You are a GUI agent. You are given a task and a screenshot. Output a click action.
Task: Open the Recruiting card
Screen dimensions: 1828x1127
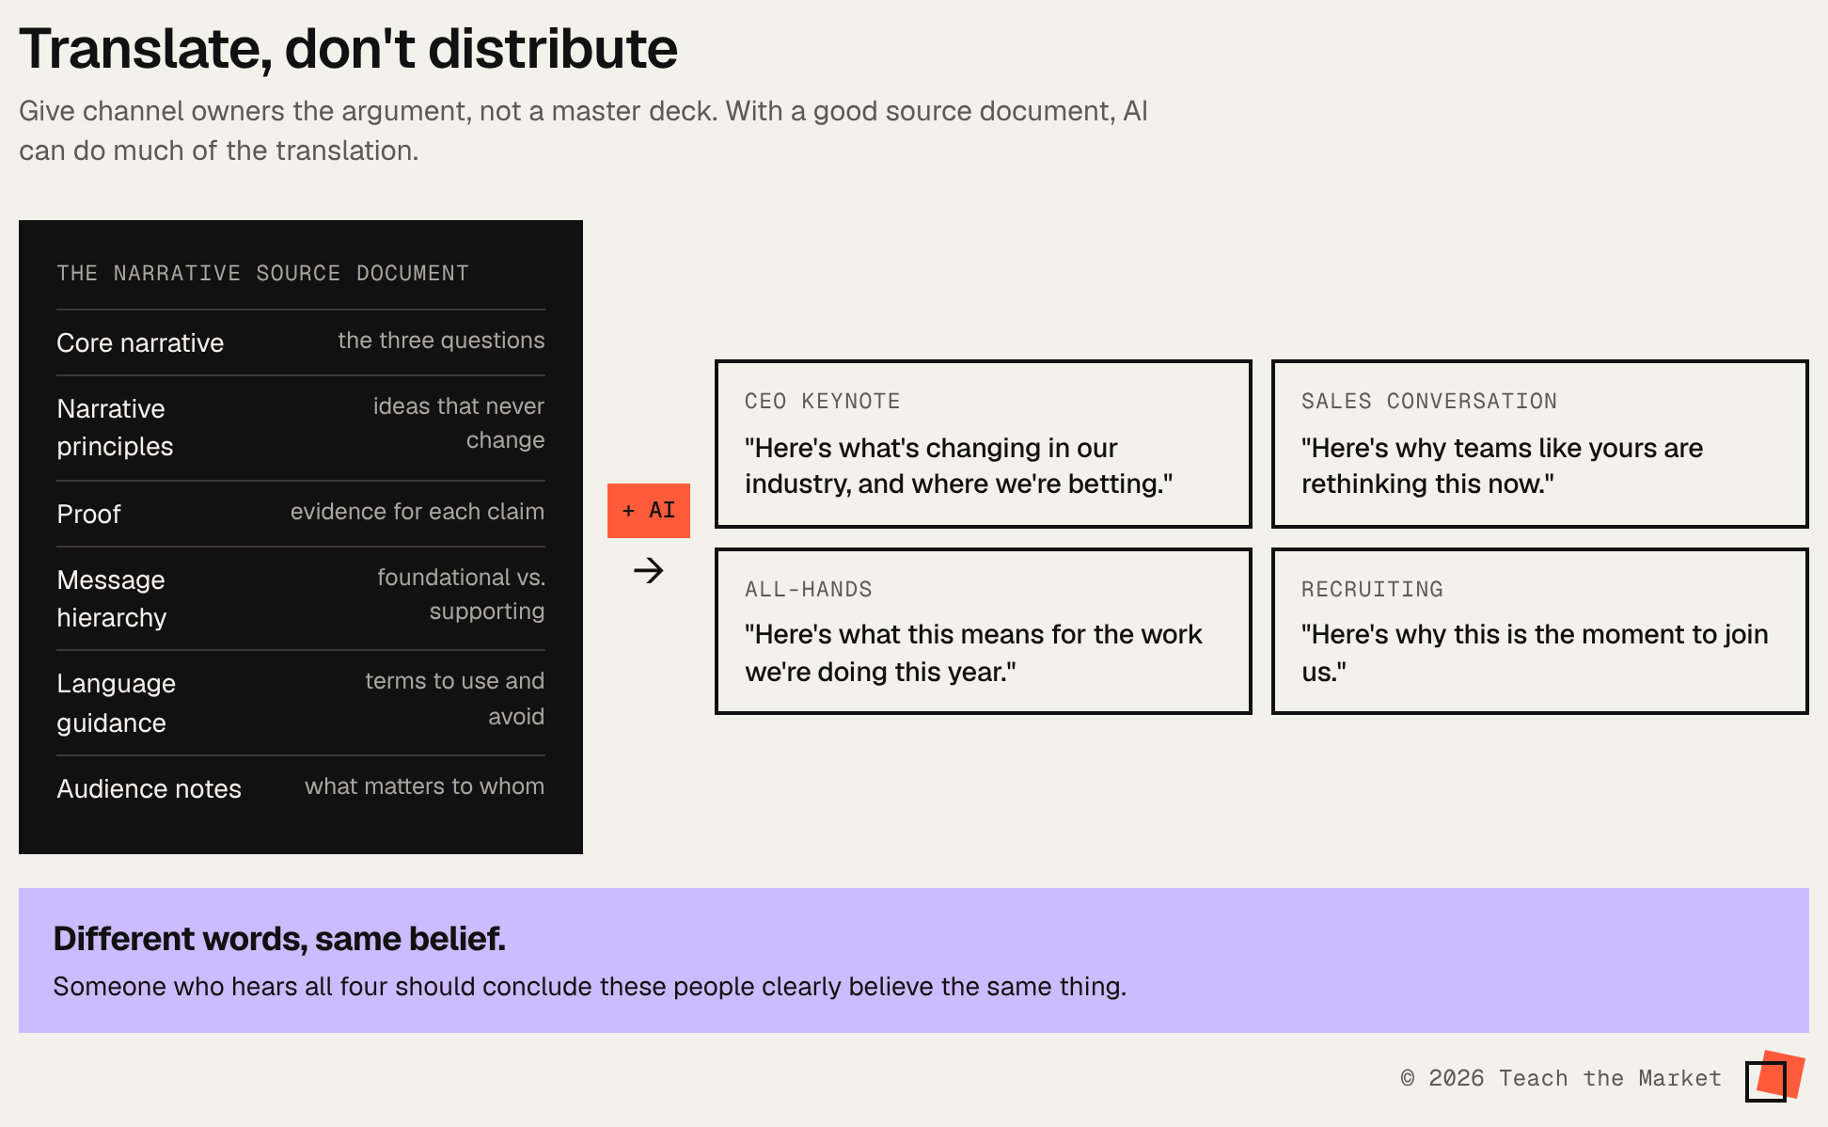[1540, 631]
